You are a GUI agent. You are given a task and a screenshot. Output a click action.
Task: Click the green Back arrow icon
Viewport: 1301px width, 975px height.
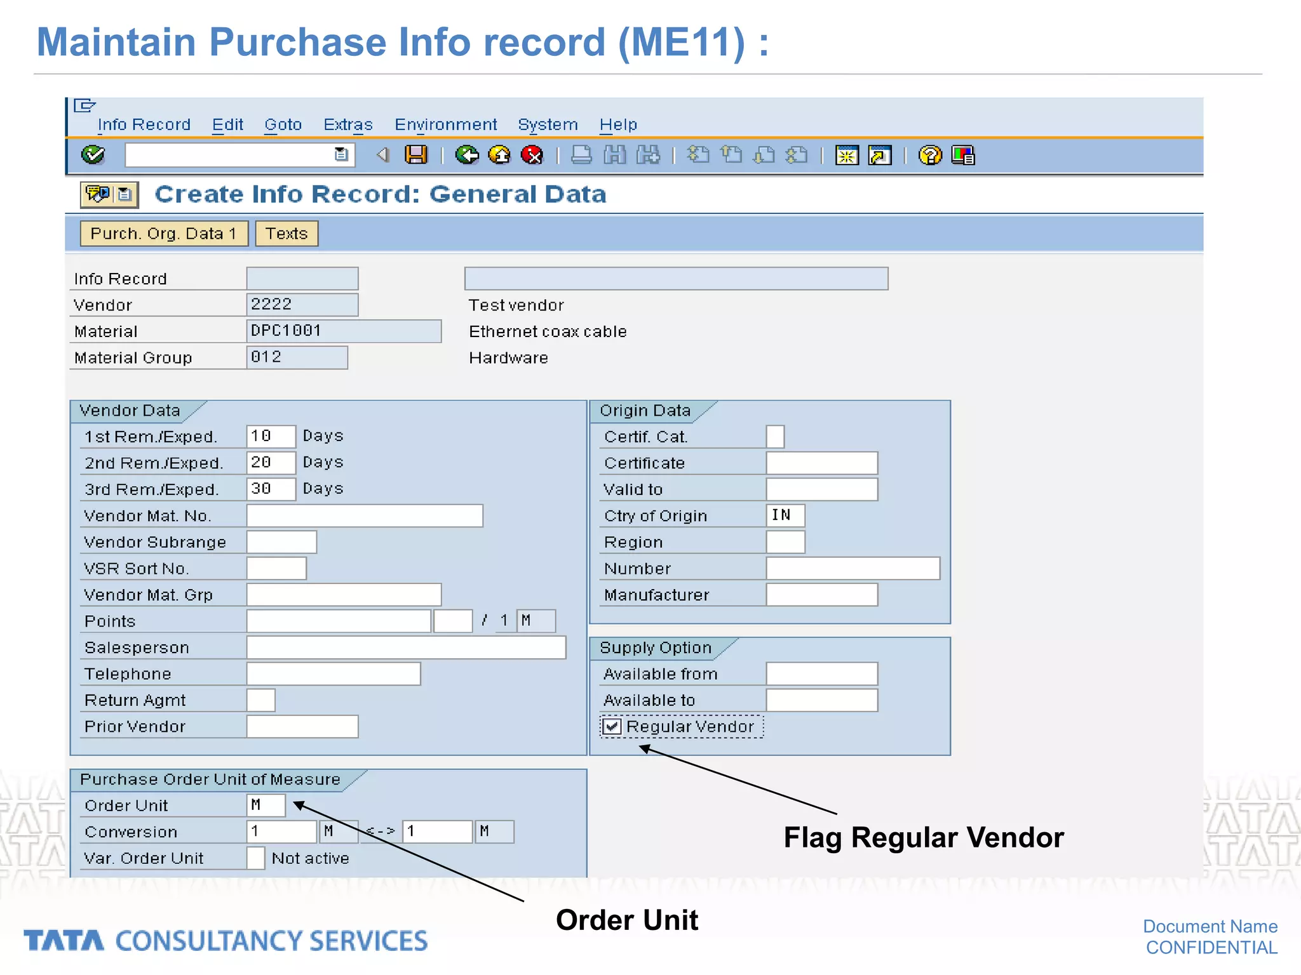pyautogui.click(x=467, y=154)
